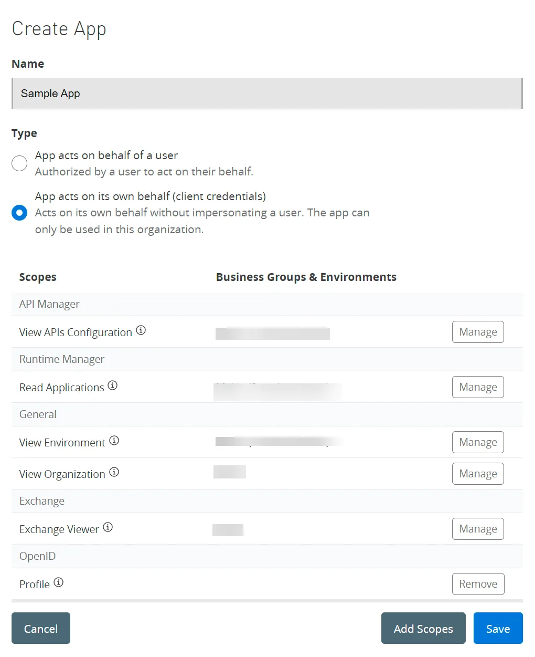Click info icon next to Read Applications
The width and height of the screenshot is (535, 657).
coord(112,385)
